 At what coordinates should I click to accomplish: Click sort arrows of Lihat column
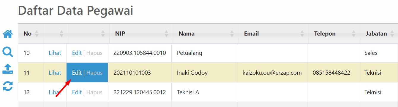click(x=61, y=33)
